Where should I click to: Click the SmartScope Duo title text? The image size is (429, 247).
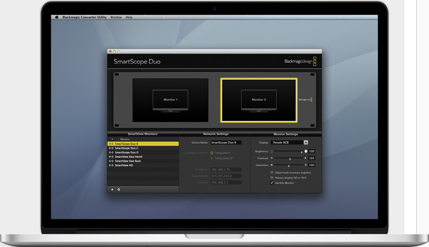click(x=137, y=61)
